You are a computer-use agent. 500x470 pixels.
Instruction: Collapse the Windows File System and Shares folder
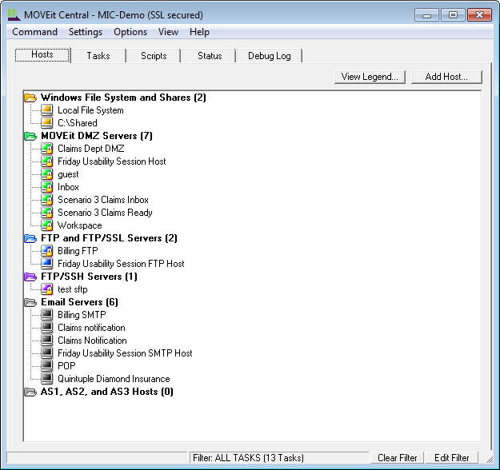pos(30,98)
